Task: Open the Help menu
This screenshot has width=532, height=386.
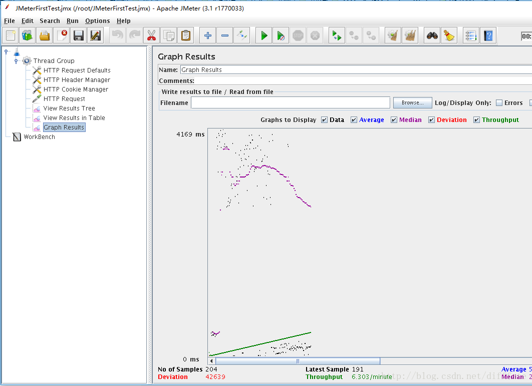Action: click(x=124, y=21)
